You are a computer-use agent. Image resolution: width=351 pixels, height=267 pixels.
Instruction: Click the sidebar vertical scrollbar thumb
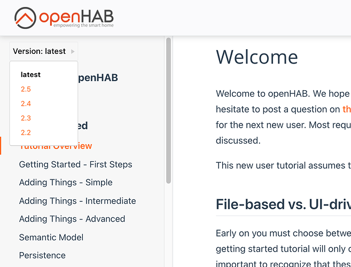[169, 111]
